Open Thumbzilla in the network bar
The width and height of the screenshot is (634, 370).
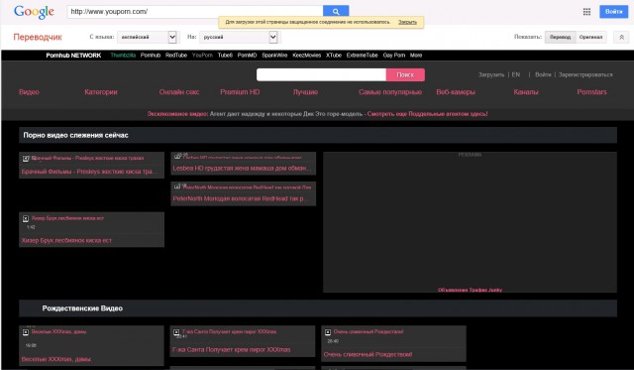(123, 56)
